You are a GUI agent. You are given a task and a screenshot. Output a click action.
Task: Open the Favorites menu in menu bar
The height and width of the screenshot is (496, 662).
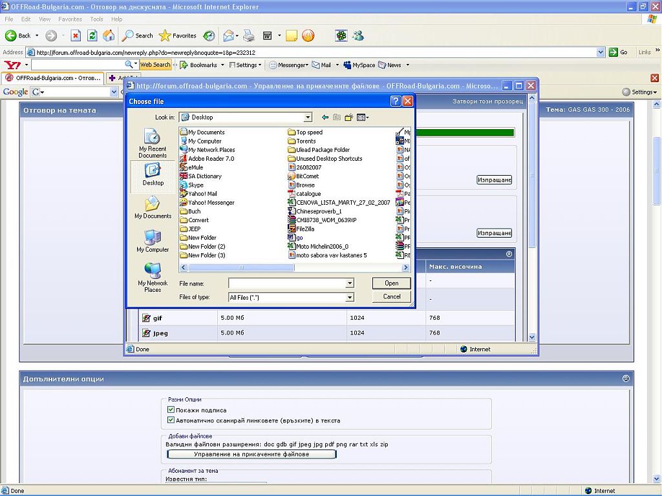pyautogui.click(x=70, y=19)
